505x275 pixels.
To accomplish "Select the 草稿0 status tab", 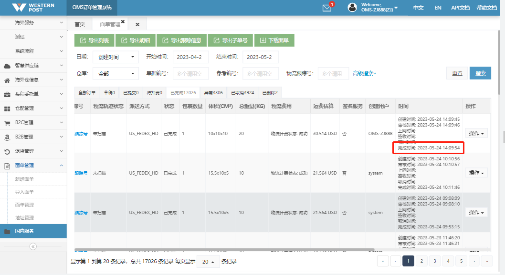I will coord(109,93).
